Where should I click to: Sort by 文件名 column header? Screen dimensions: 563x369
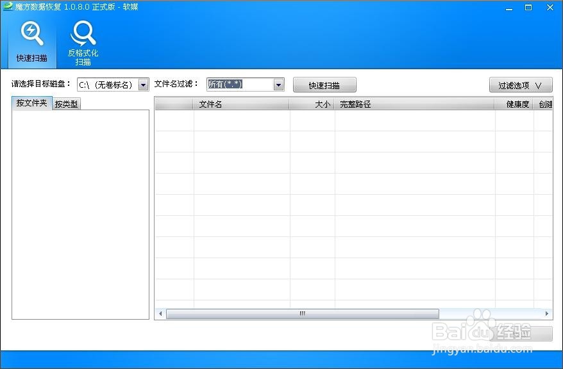coord(241,104)
